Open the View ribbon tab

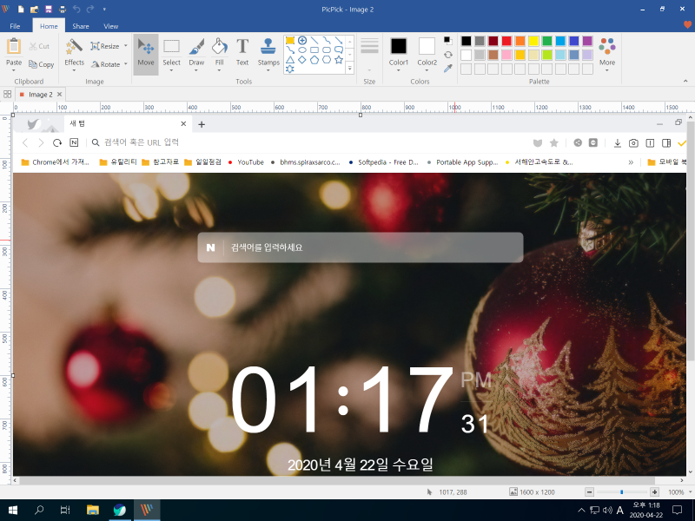[110, 26]
